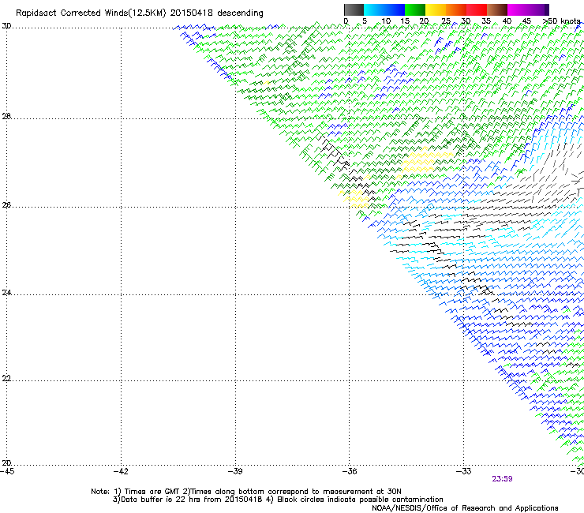Click the gray 0-5 knots color swatch
Screen dimensions: 584x513
coord(354,9)
